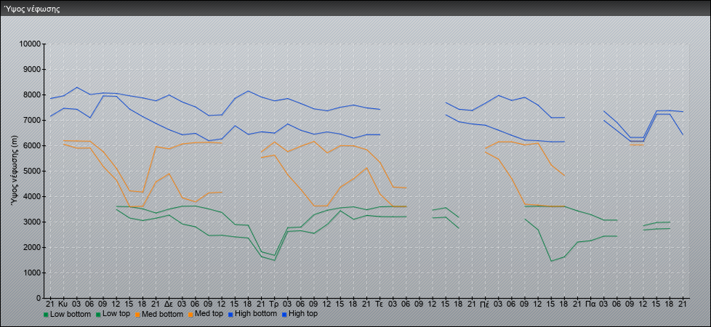Select the 5000 value on the y-axis
This screenshot has height=327, width=711.
(x=32, y=171)
